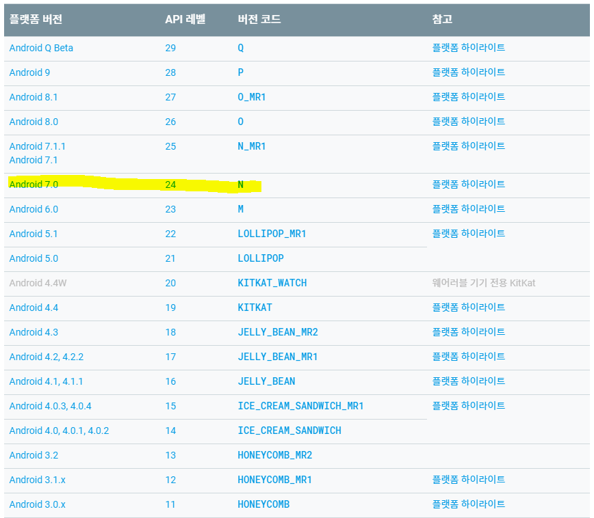
Task: Open the Android Q Beta platform link
Action: coord(41,48)
